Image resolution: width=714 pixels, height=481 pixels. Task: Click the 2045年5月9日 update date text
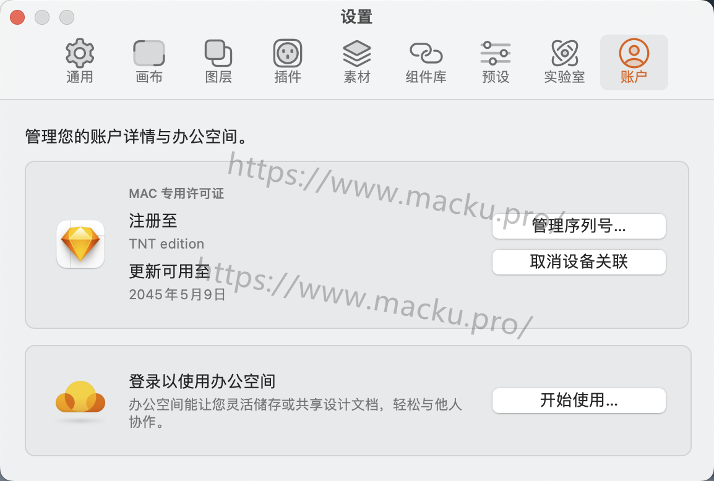click(x=177, y=294)
